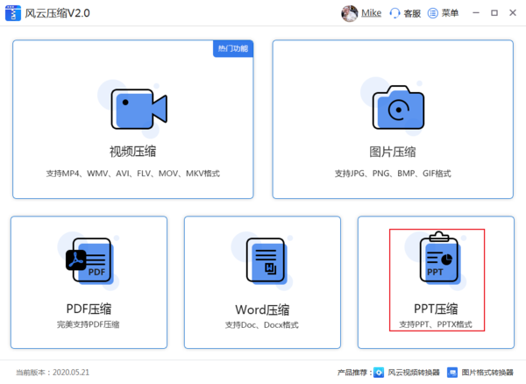Click the 支持Doc、Docx格式 text
526x384 pixels.
point(262,325)
